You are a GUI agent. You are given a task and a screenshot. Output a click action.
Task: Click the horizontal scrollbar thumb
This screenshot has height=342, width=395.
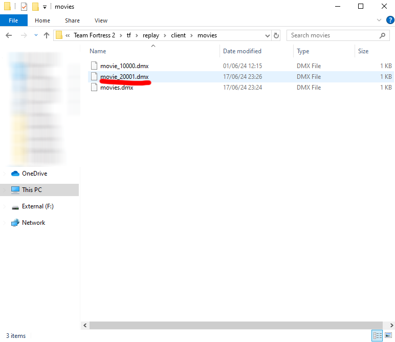tap(236, 326)
